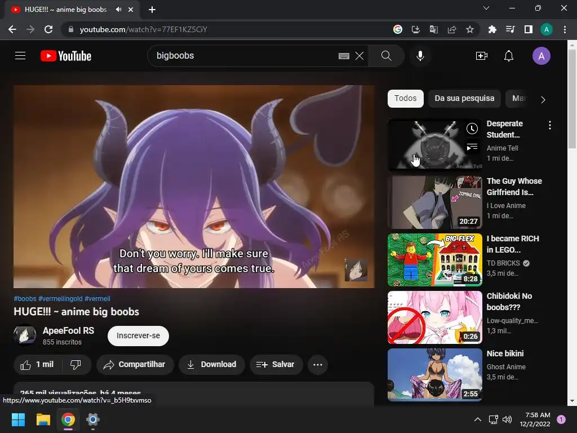Image resolution: width=577 pixels, height=433 pixels.
Task: Open the purple account avatar menu
Action: [x=542, y=56]
